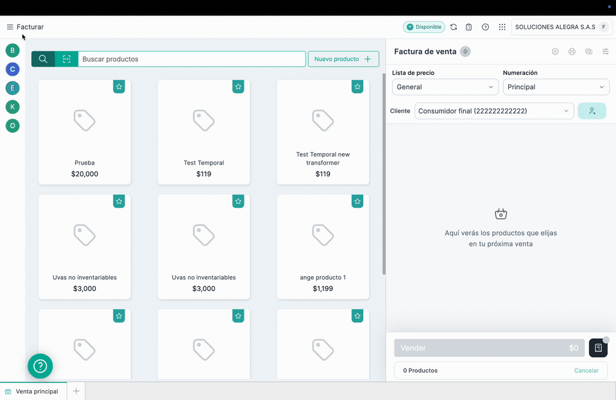This screenshot has width=616, height=400.
Task: Toggle favorite star on Prueba product
Action: tap(119, 87)
